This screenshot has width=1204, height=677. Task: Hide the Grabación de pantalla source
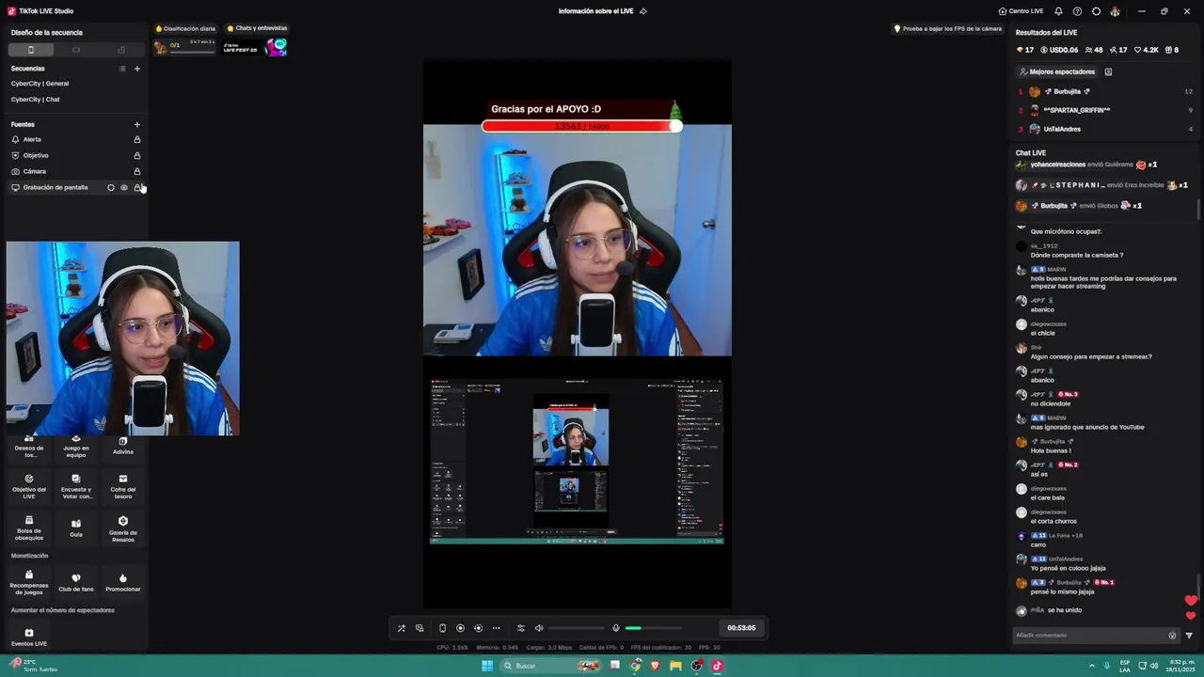click(x=124, y=187)
